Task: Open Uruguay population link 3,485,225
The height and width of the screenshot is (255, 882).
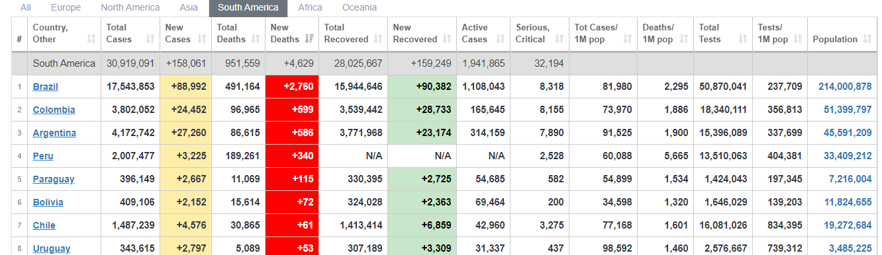Action: 850,248
